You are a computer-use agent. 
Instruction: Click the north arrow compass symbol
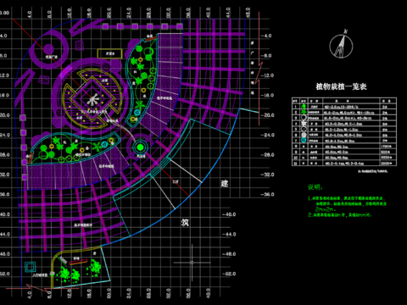[x=341, y=44]
